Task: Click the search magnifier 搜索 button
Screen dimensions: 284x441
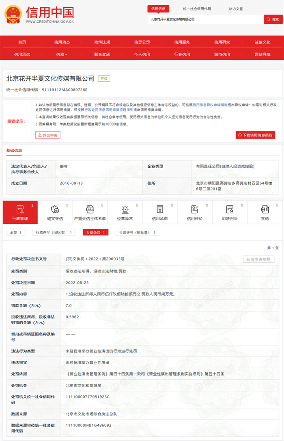Action: [x=273, y=19]
